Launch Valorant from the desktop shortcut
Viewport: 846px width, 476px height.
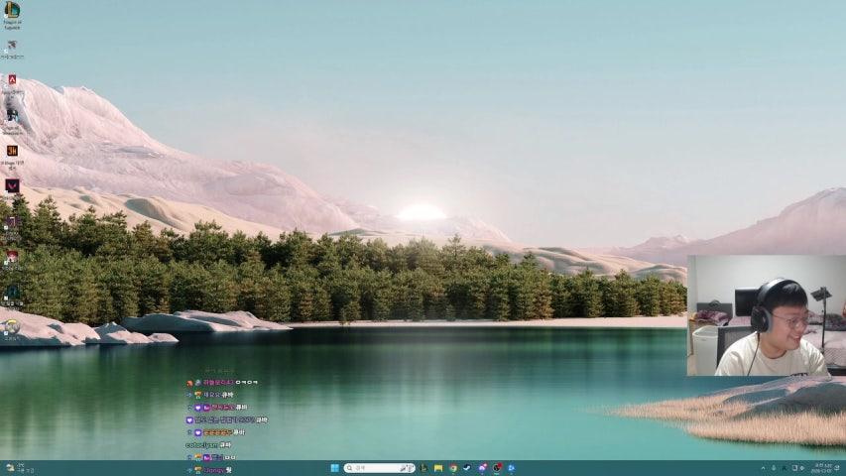(x=12, y=186)
